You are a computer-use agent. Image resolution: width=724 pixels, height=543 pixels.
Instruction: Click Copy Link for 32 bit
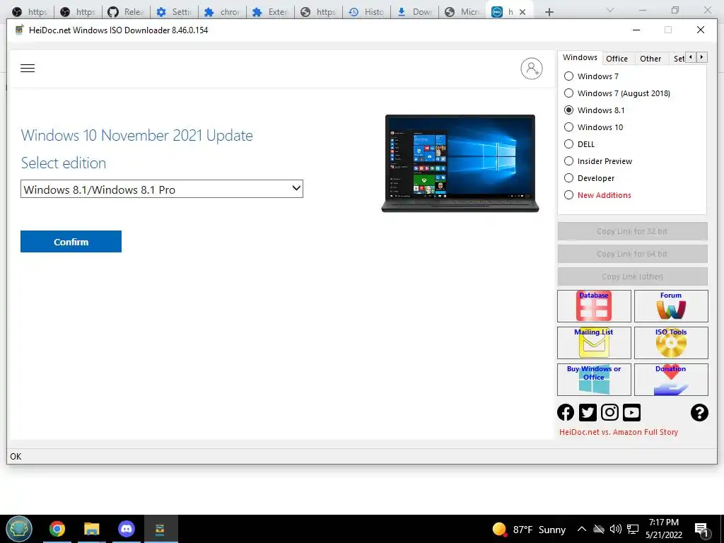(x=632, y=231)
